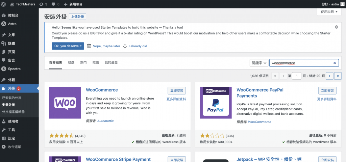The height and width of the screenshot is (162, 346).
Task: Open the WooCommerce plugin title link
Action: tap(102, 90)
